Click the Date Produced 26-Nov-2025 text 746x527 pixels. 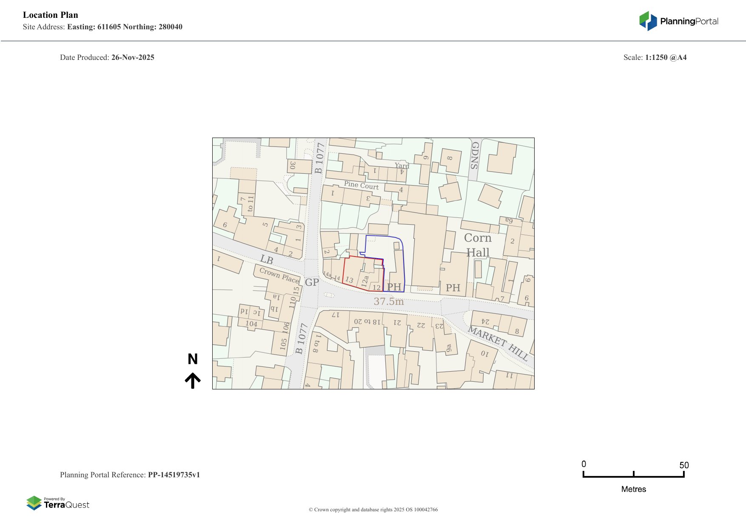pyautogui.click(x=107, y=57)
